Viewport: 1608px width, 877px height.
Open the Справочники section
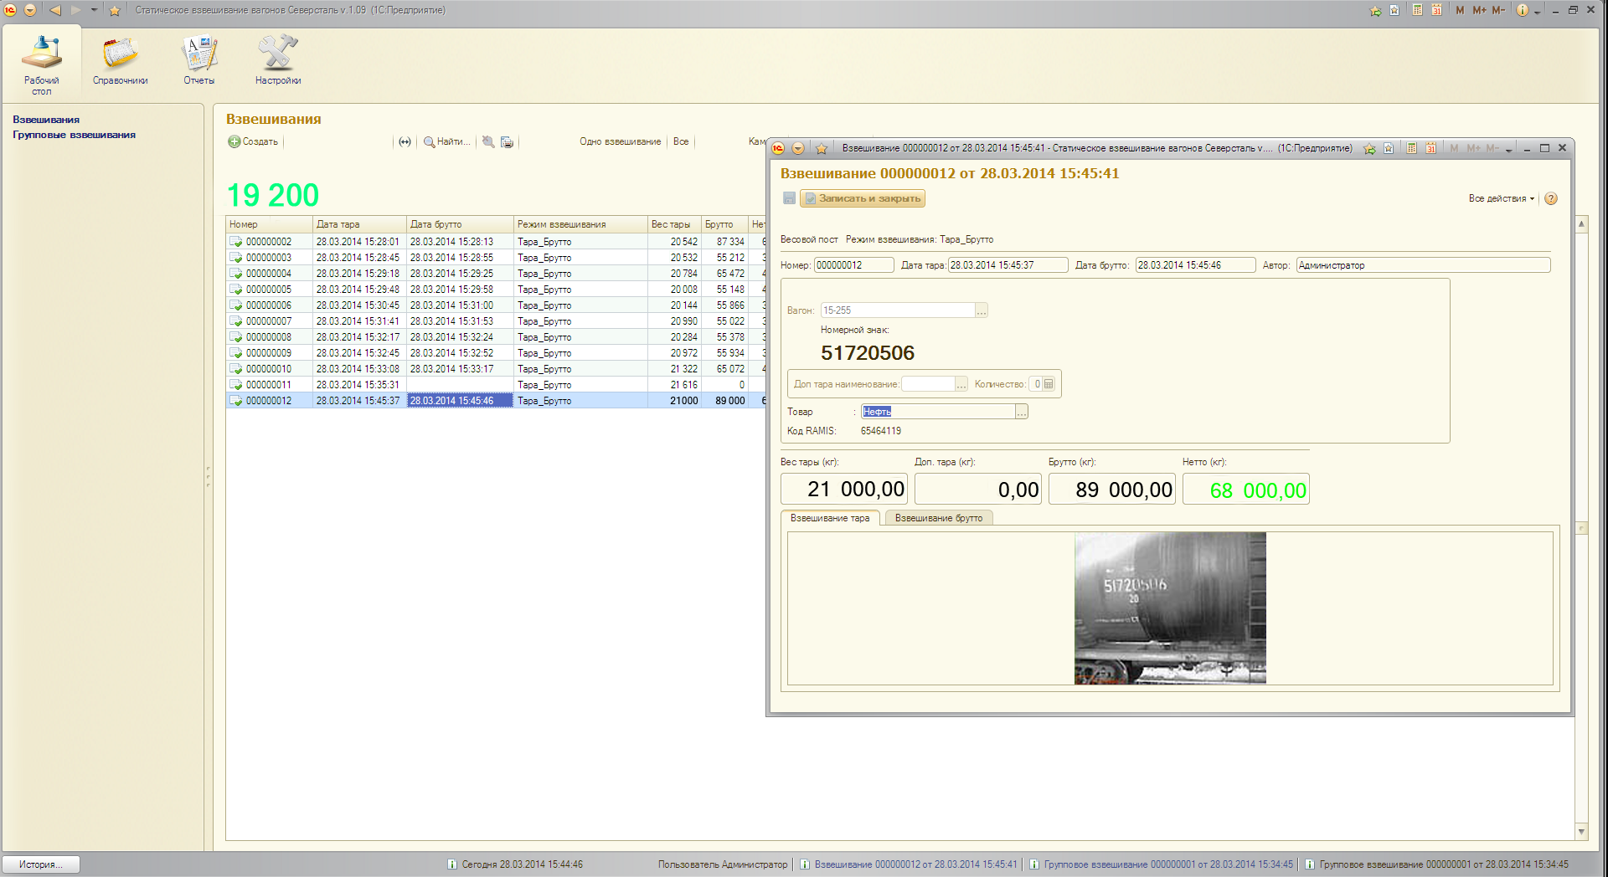coord(120,60)
